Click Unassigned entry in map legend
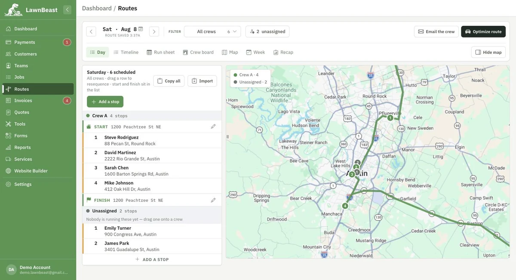Screen dimensions: 516x280 click(250, 82)
